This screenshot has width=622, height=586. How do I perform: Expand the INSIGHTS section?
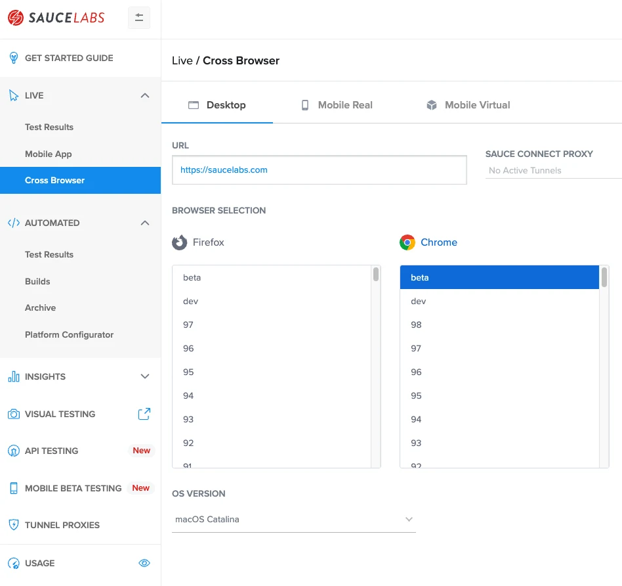point(144,376)
